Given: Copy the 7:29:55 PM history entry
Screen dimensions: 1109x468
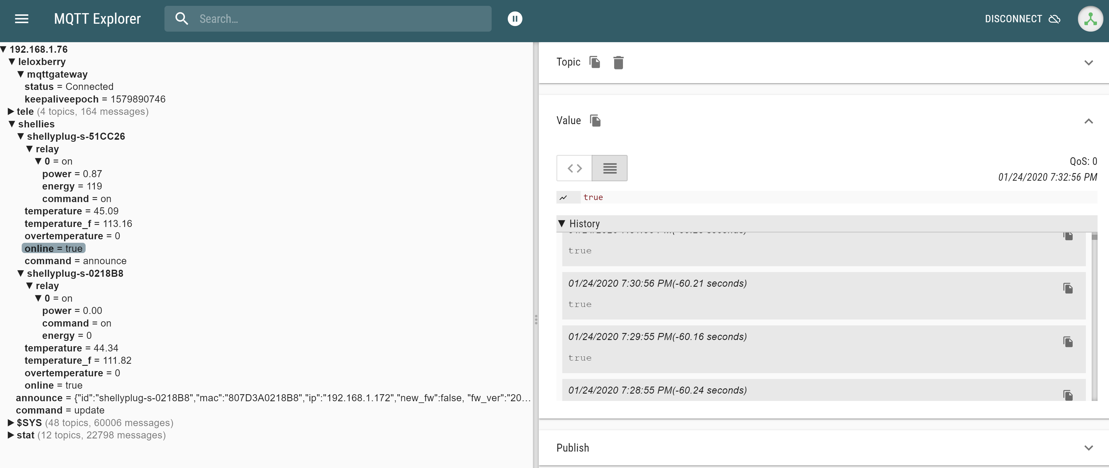Looking at the screenshot, I should click(1068, 341).
